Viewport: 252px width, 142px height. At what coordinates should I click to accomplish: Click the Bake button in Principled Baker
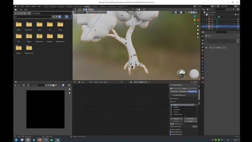183,88
